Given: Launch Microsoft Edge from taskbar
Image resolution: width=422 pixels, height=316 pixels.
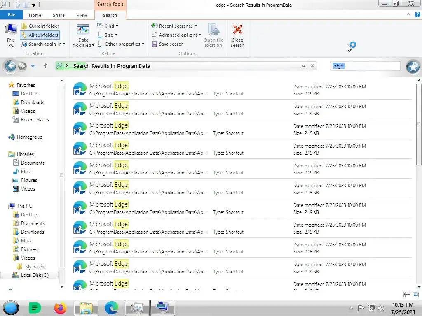Looking at the screenshot, I should (111, 308).
